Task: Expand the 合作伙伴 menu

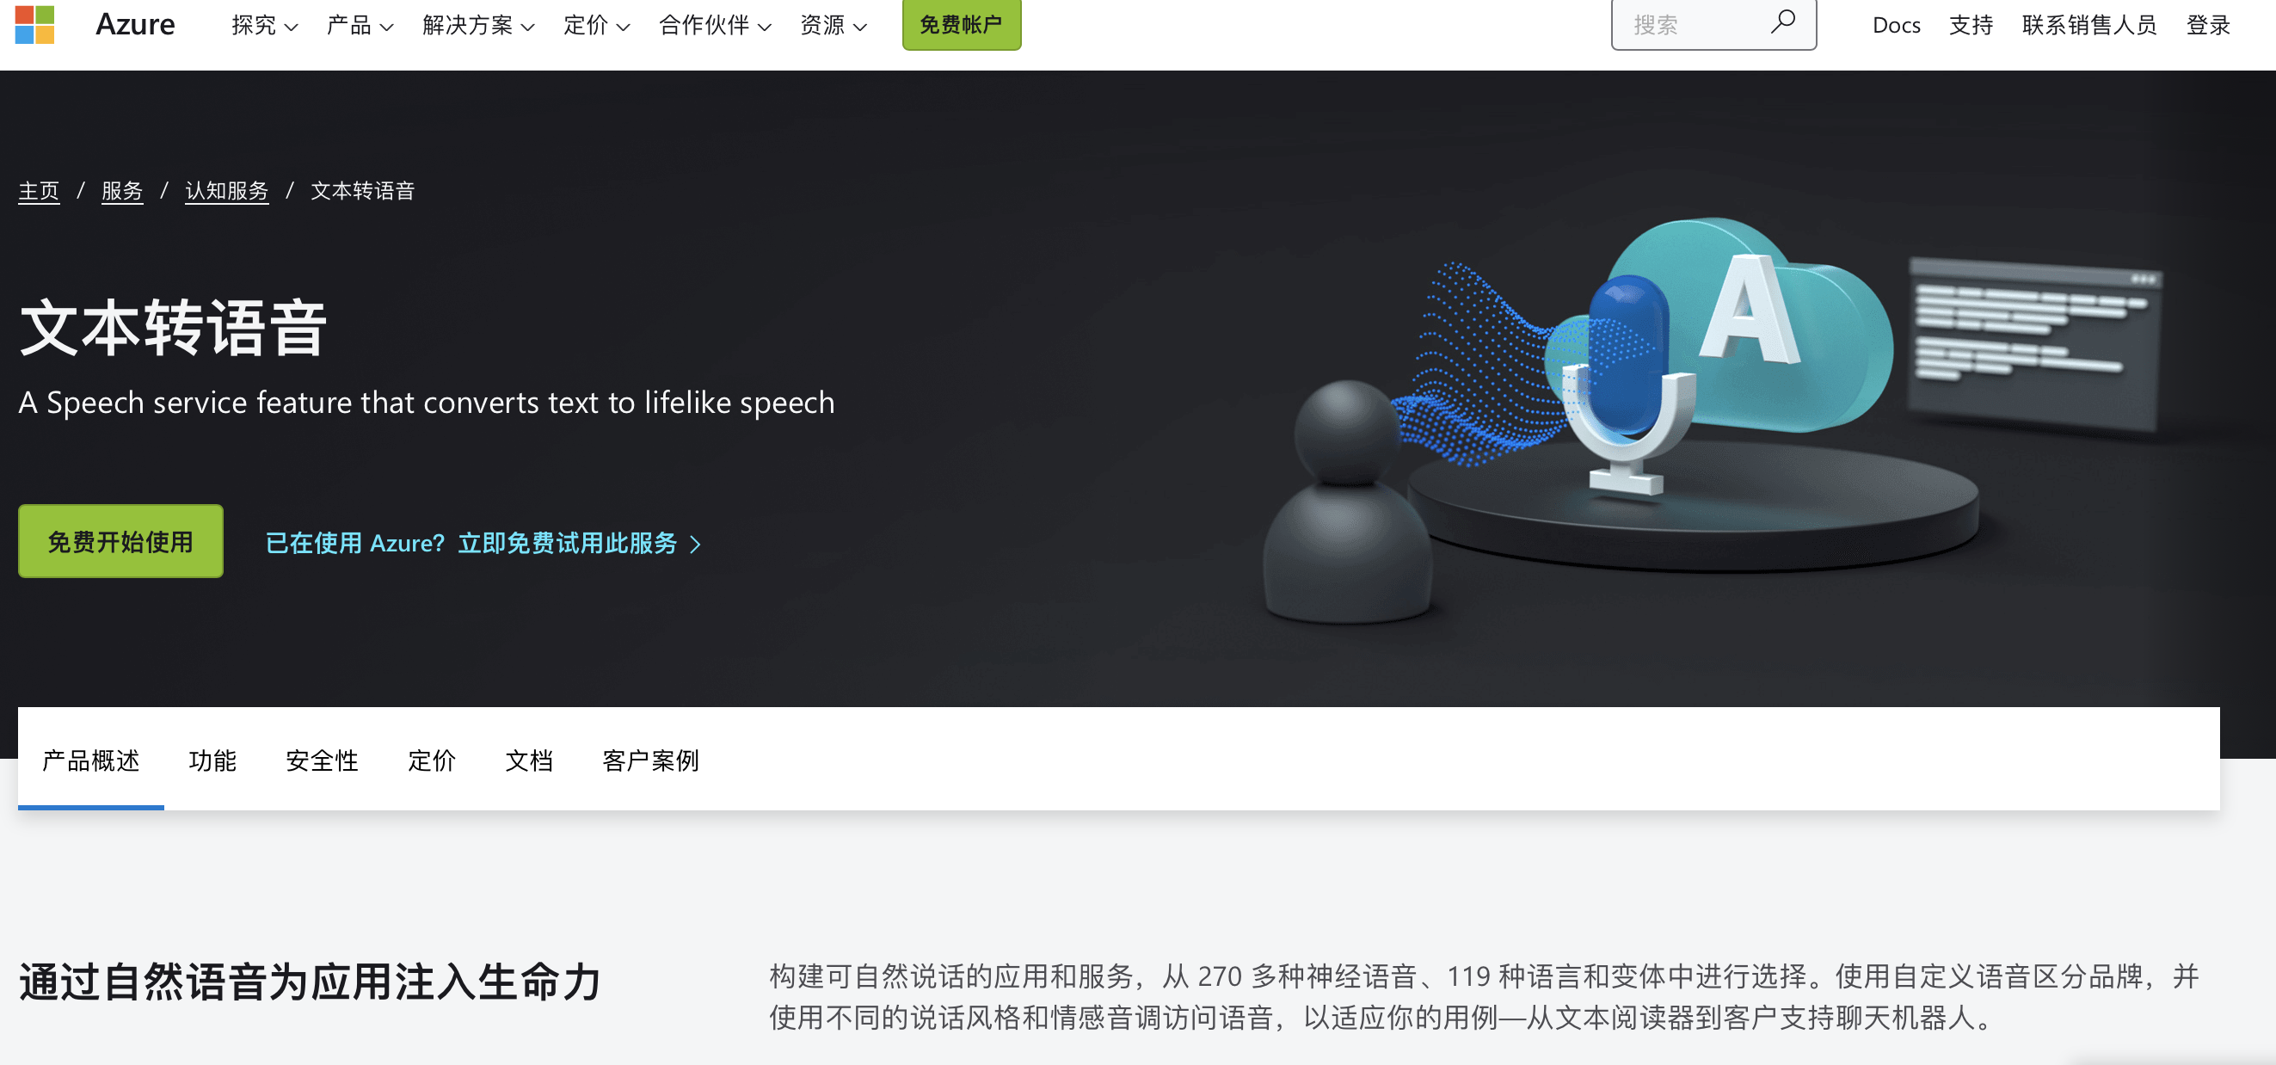Action: (x=715, y=25)
